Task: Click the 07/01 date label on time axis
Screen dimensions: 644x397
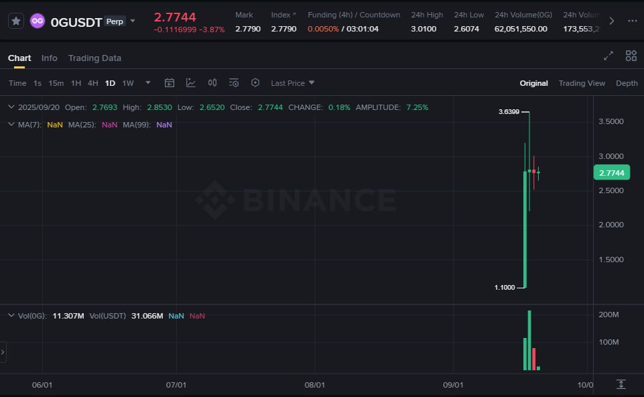Action: coord(176,385)
